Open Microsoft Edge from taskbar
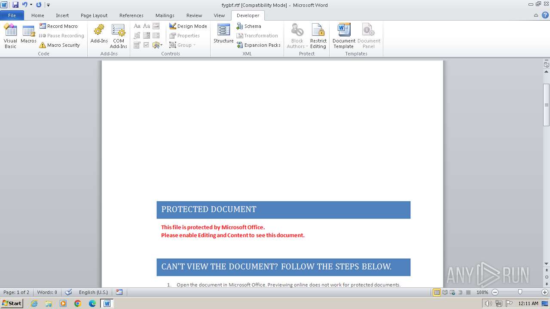Screen dimensions: 550x309 (x=92, y=303)
